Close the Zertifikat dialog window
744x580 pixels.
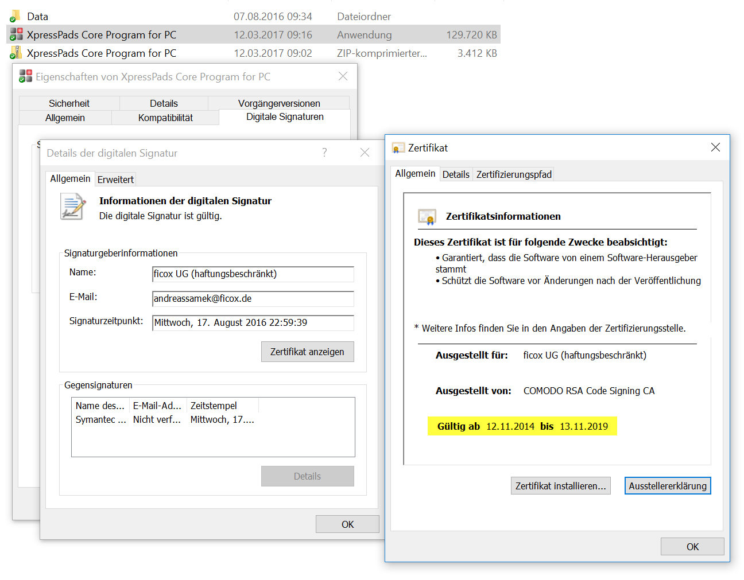click(715, 147)
